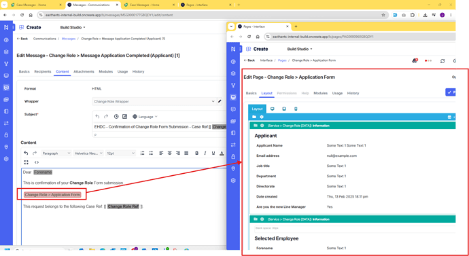The image size is (469, 256).
Task: Open the Usage tab of Edit Message
Action: [x=122, y=72]
